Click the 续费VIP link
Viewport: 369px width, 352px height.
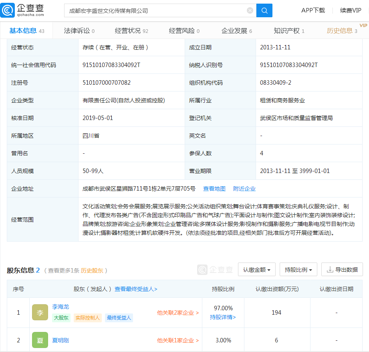pos(351,10)
